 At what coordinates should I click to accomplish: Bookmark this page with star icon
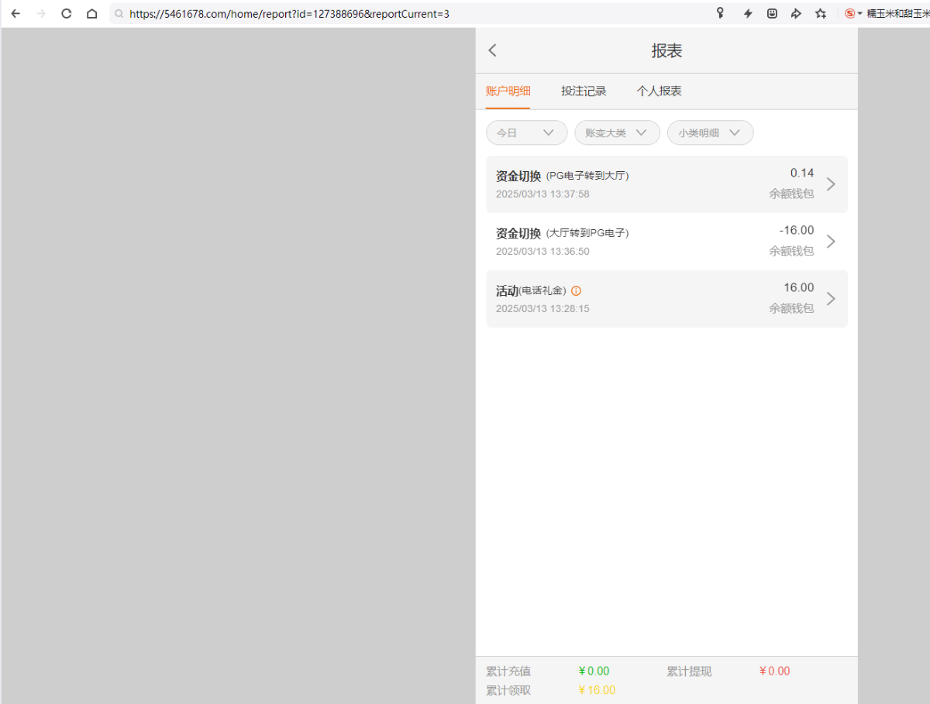[x=820, y=13]
